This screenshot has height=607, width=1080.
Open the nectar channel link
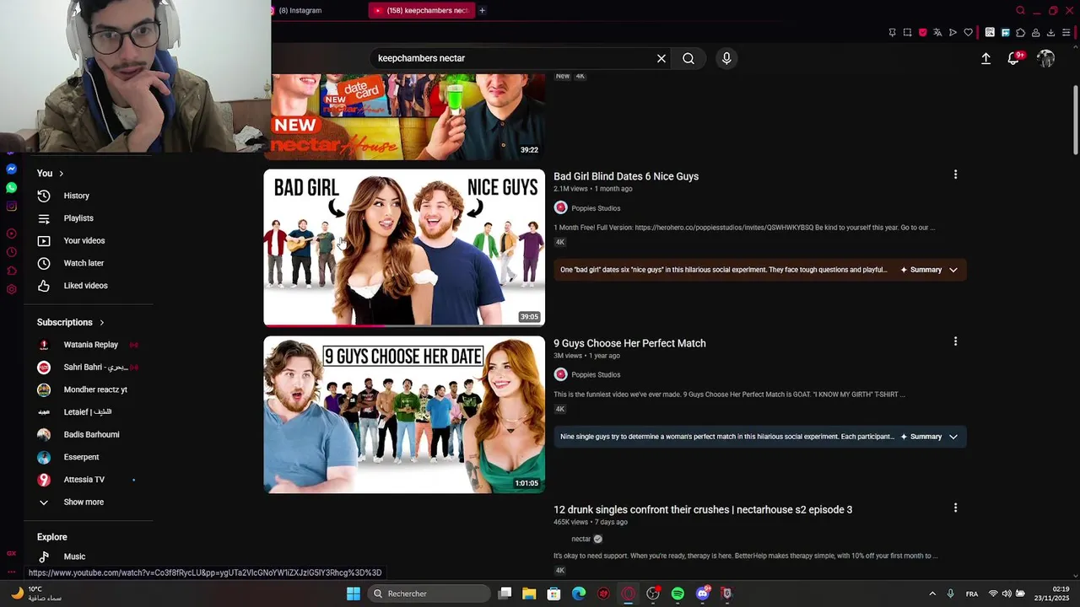(x=581, y=539)
